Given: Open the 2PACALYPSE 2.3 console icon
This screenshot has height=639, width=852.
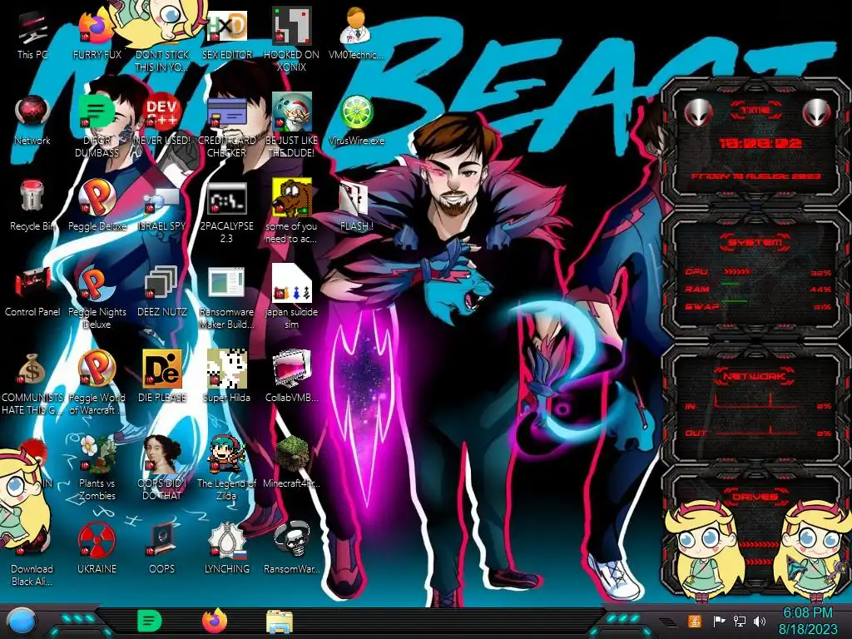Looking at the screenshot, I should point(226,198).
